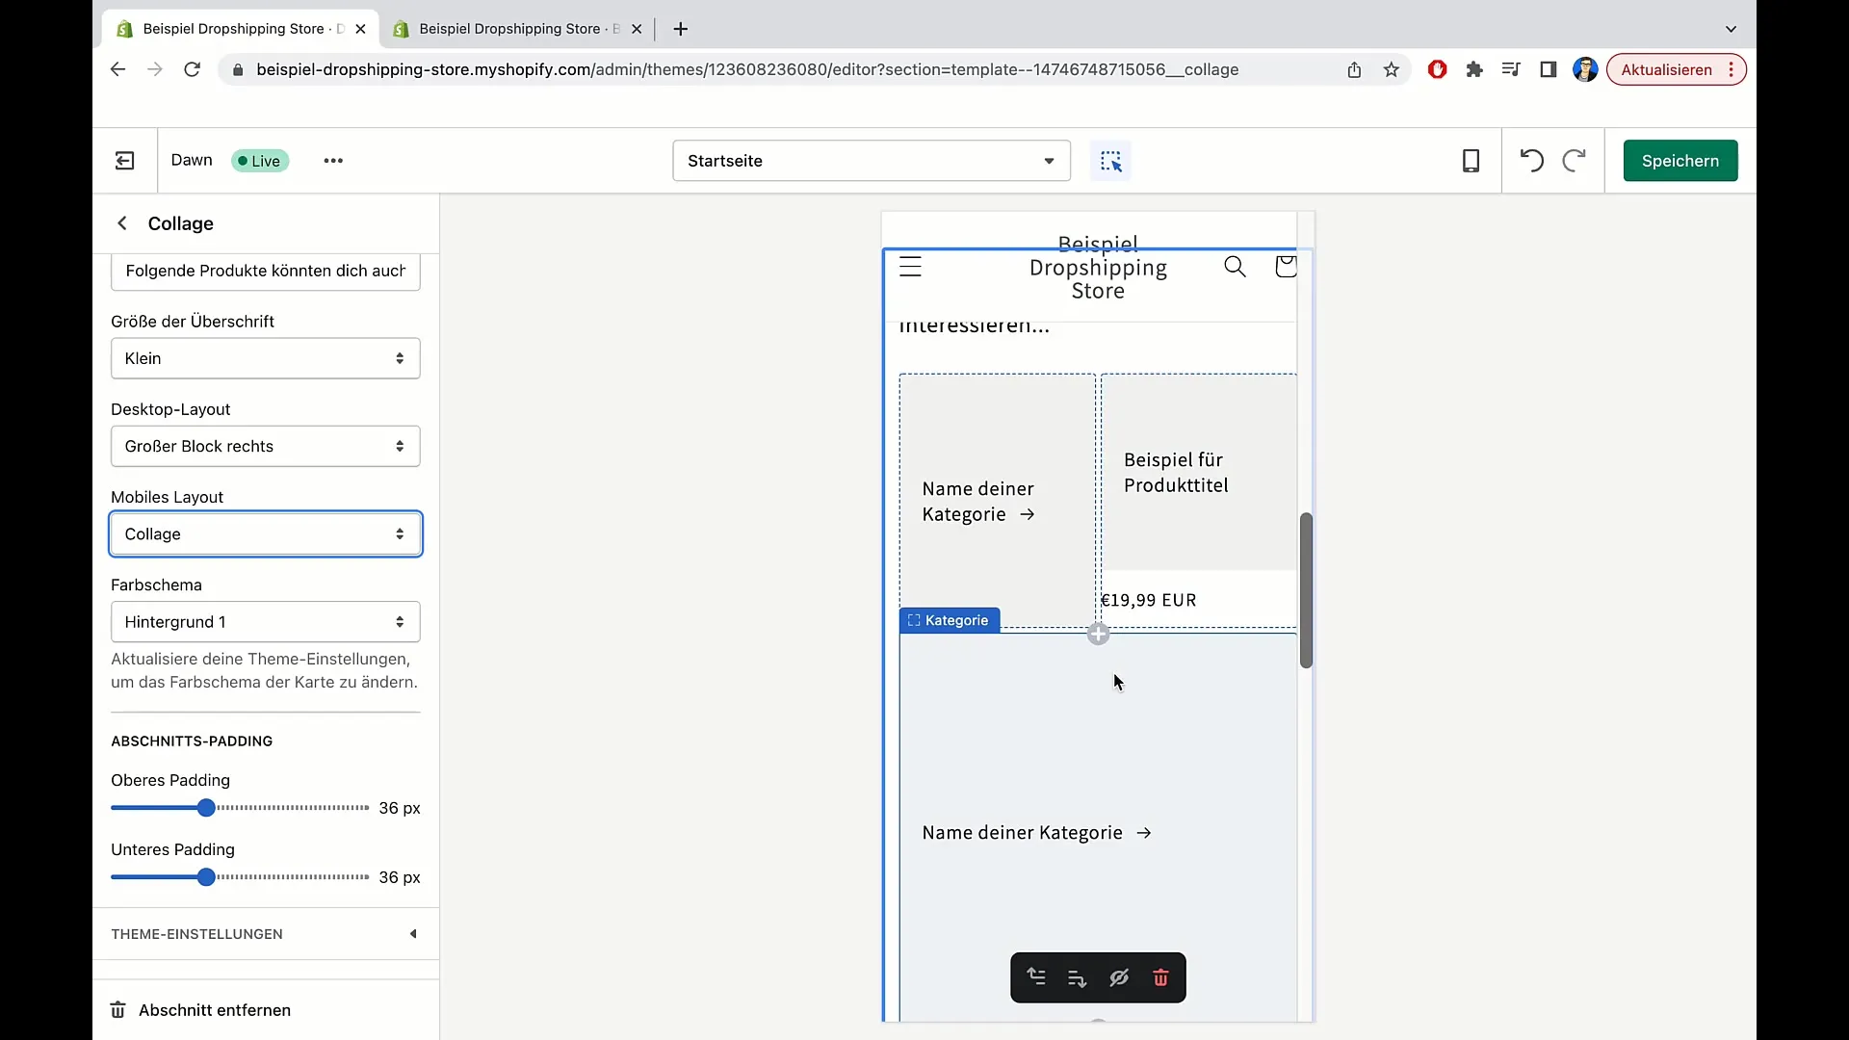Click the undo arrow icon
This screenshot has height=1040, width=1849.
point(1531,161)
